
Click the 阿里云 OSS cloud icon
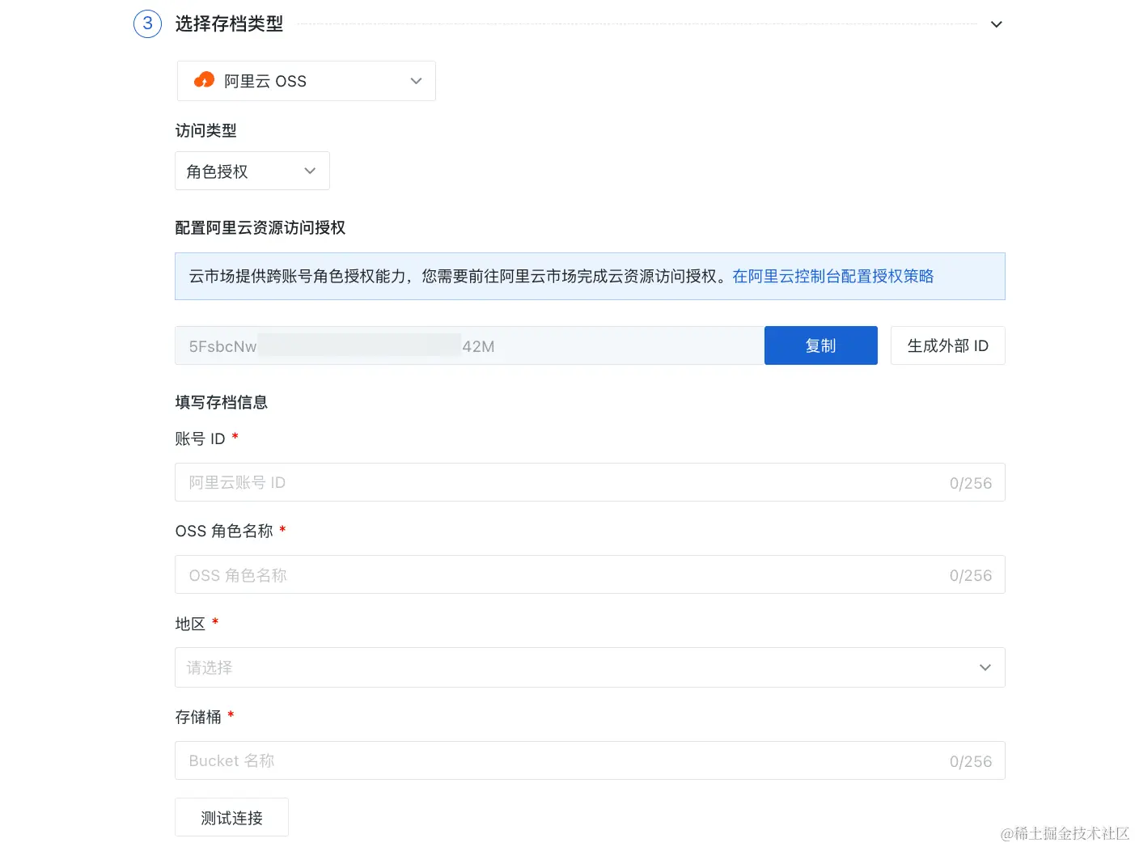click(204, 80)
